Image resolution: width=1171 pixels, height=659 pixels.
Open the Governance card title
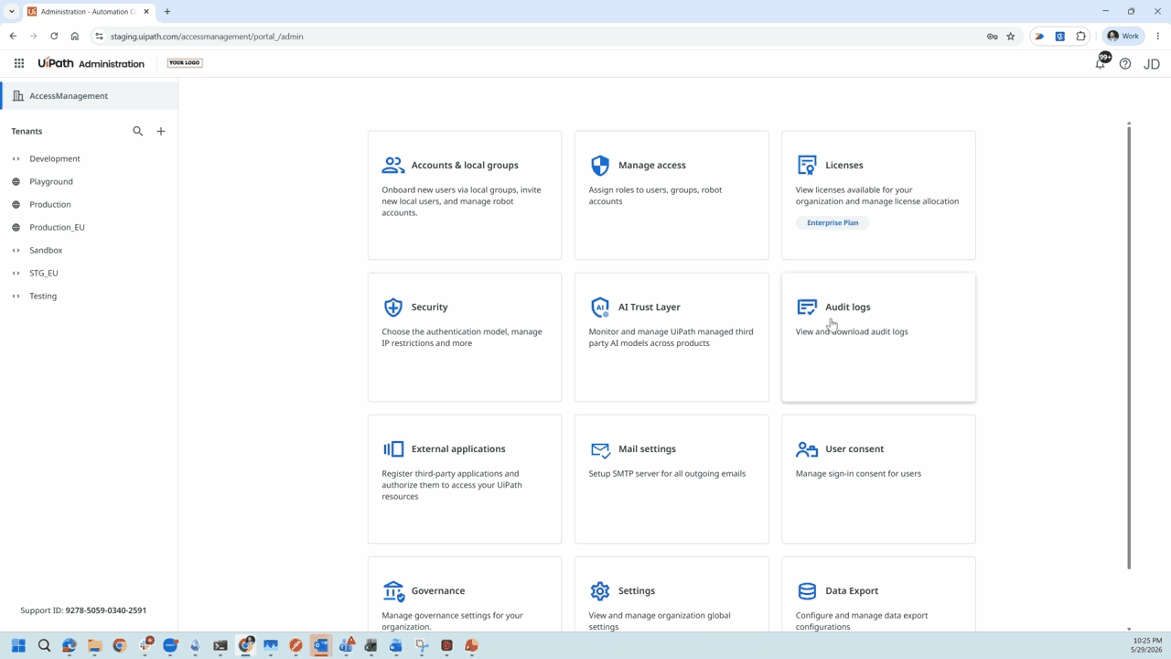coord(438,590)
